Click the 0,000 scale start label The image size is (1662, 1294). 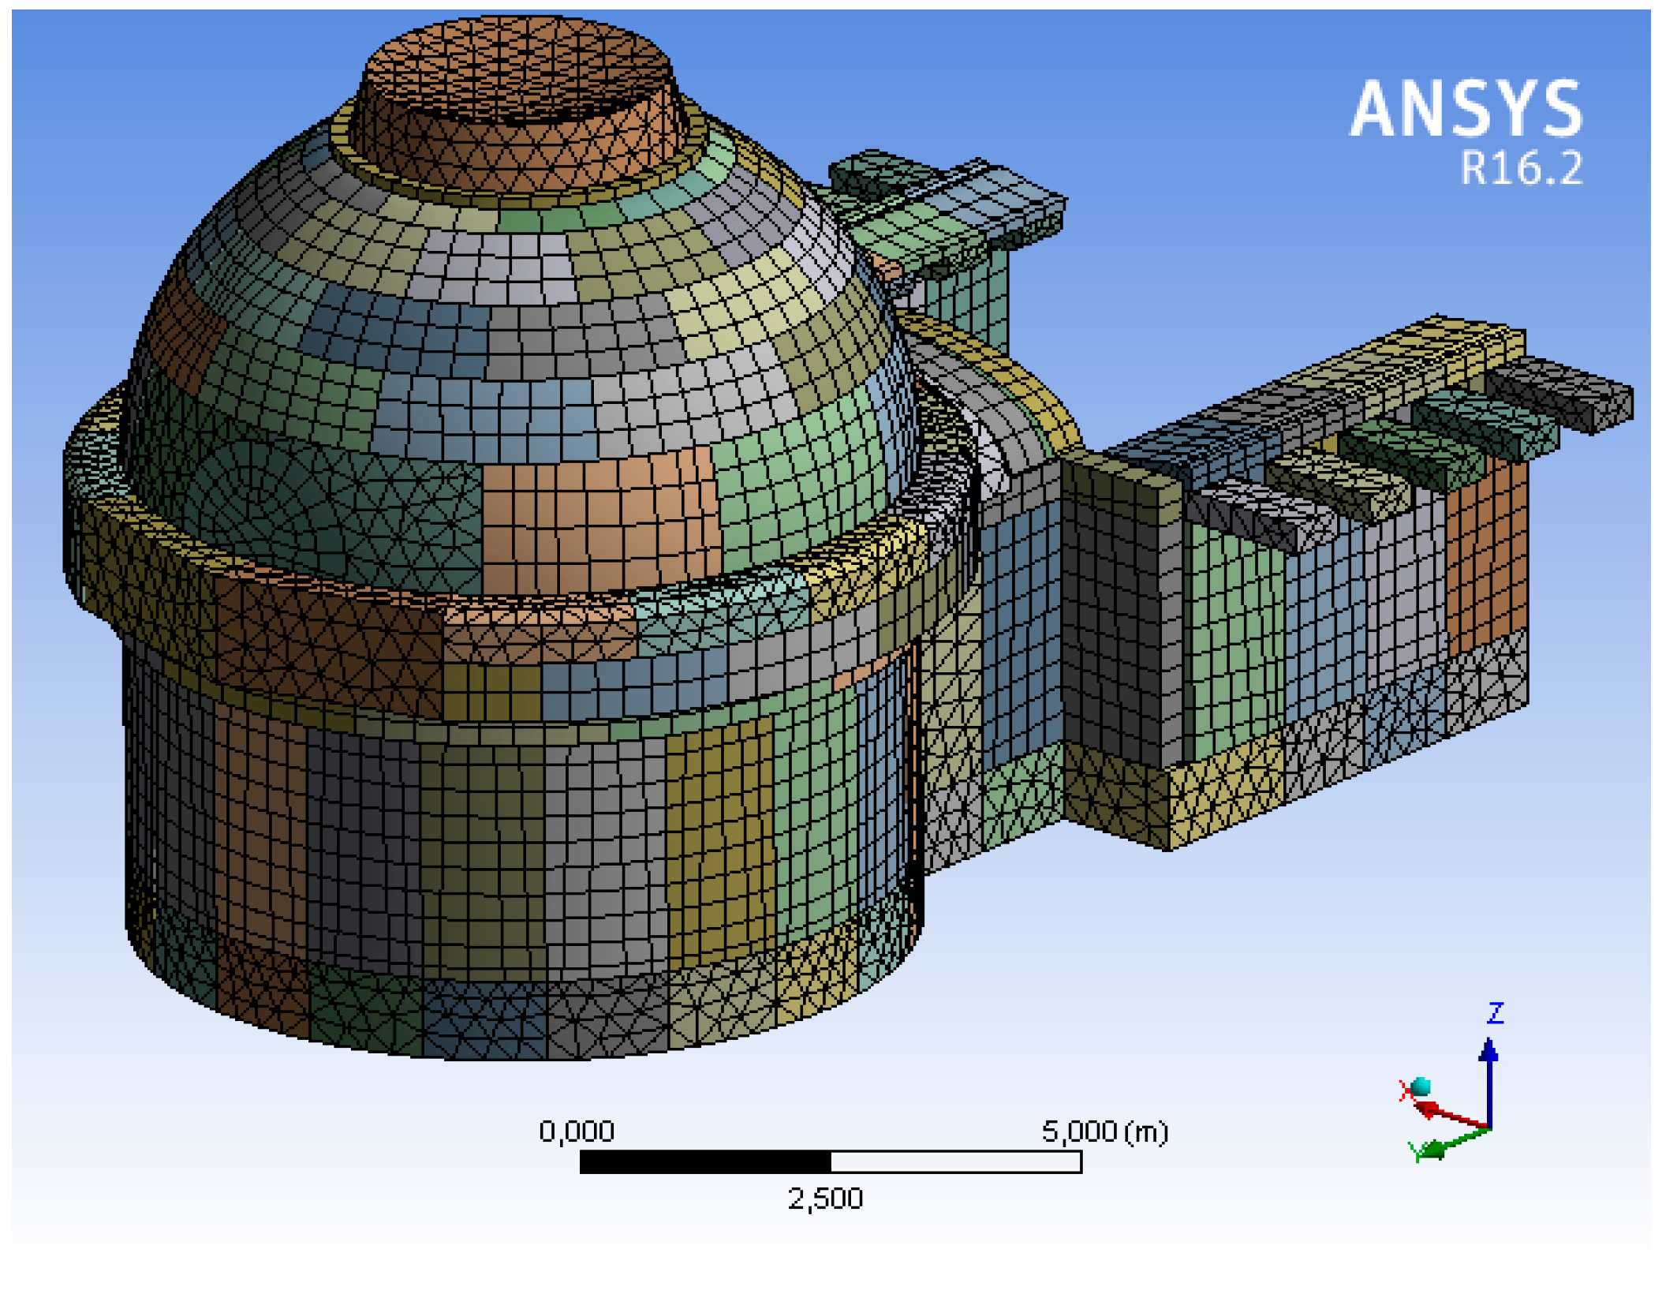pyautogui.click(x=576, y=1131)
